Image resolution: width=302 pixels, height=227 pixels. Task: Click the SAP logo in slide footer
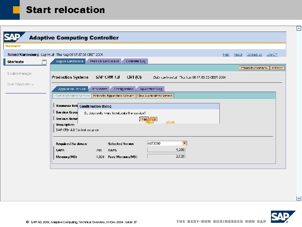click(283, 216)
